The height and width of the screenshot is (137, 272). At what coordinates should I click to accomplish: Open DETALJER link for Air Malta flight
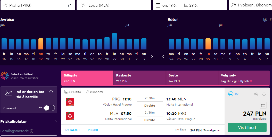72,130
